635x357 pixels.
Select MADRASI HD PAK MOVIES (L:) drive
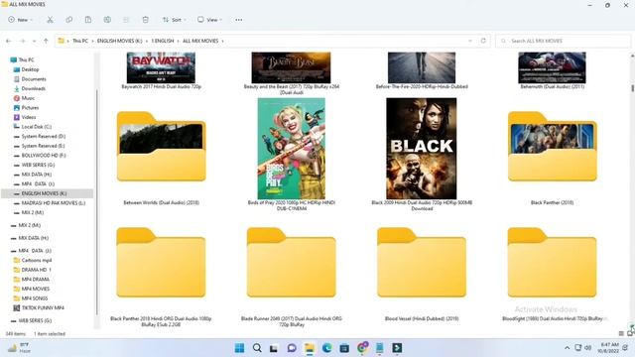click(53, 203)
